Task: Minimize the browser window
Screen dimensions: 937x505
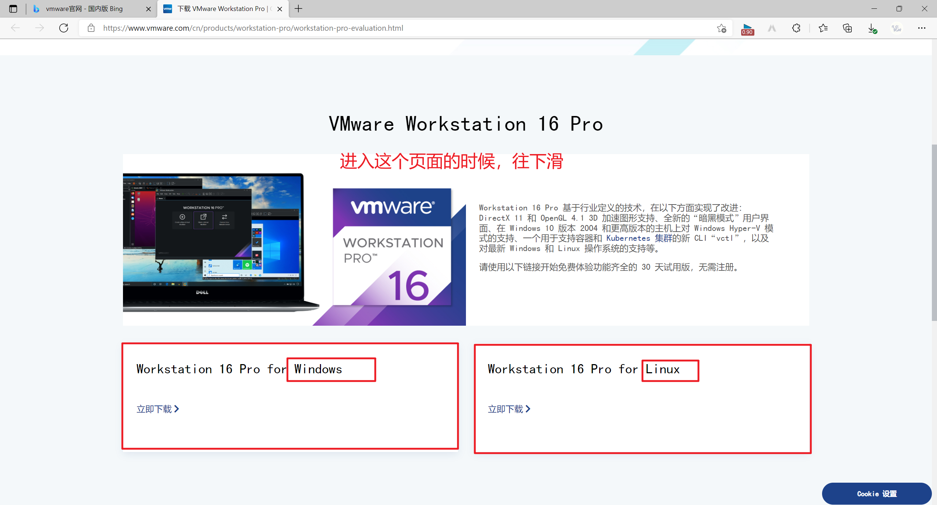Action: point(874,9)
